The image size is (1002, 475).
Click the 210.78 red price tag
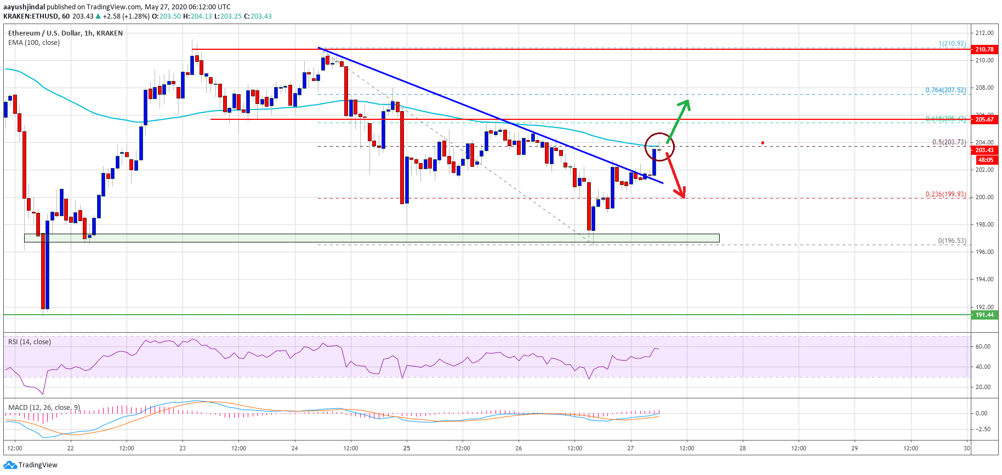point(984,49)
